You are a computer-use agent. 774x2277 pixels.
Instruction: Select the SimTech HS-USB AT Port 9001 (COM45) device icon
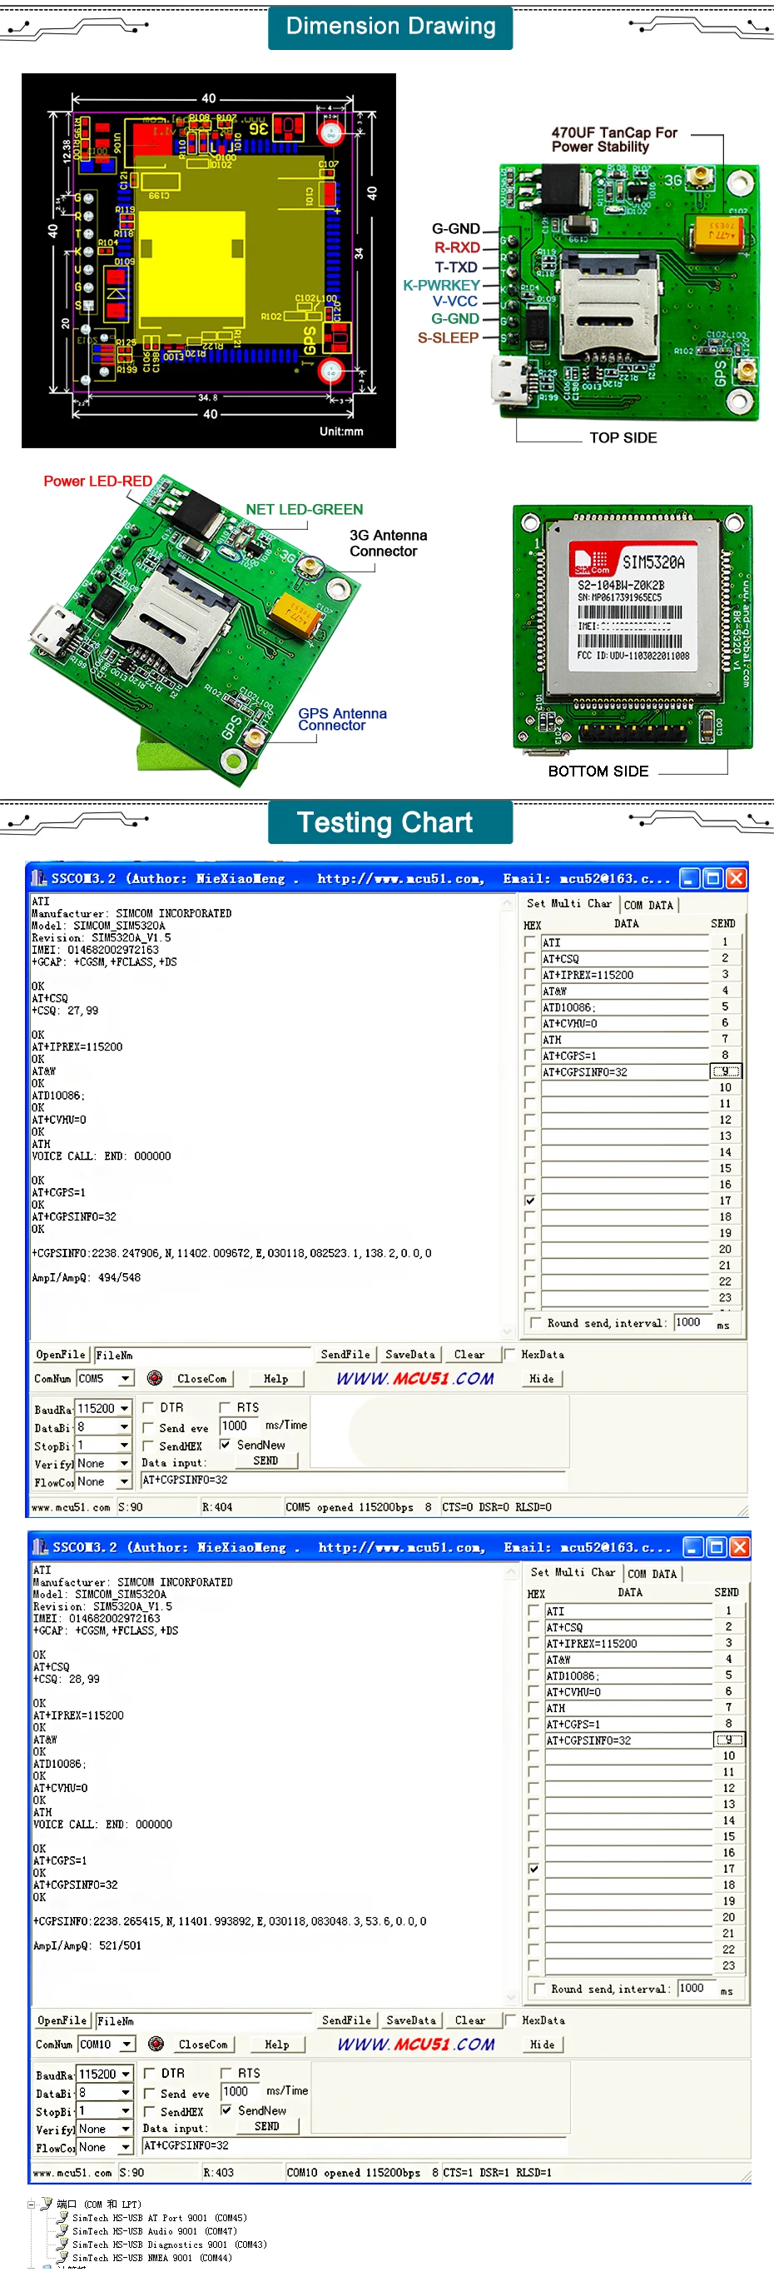click(x=63, y=2218)
